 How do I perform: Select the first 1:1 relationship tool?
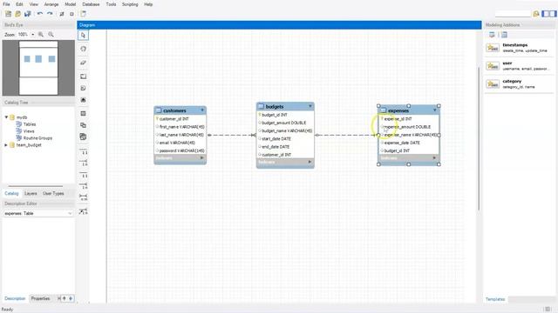(x=84, y=151)
